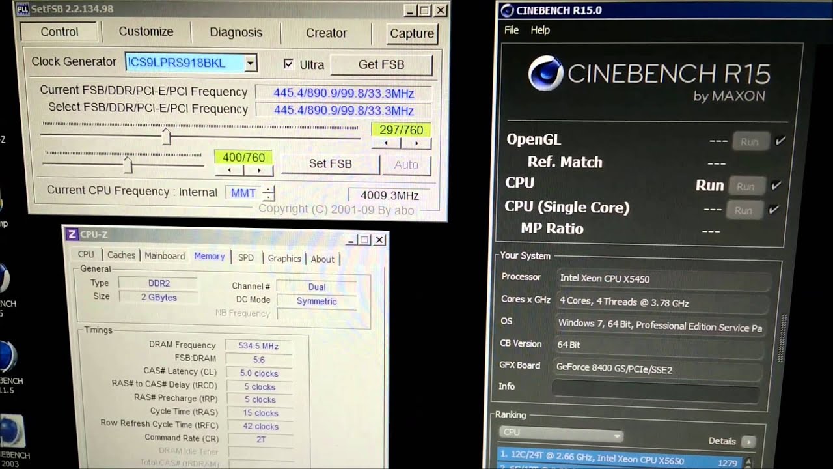Click the 2 GBytes memory size value
Viewport: 833px width, 469px height.
158,297
